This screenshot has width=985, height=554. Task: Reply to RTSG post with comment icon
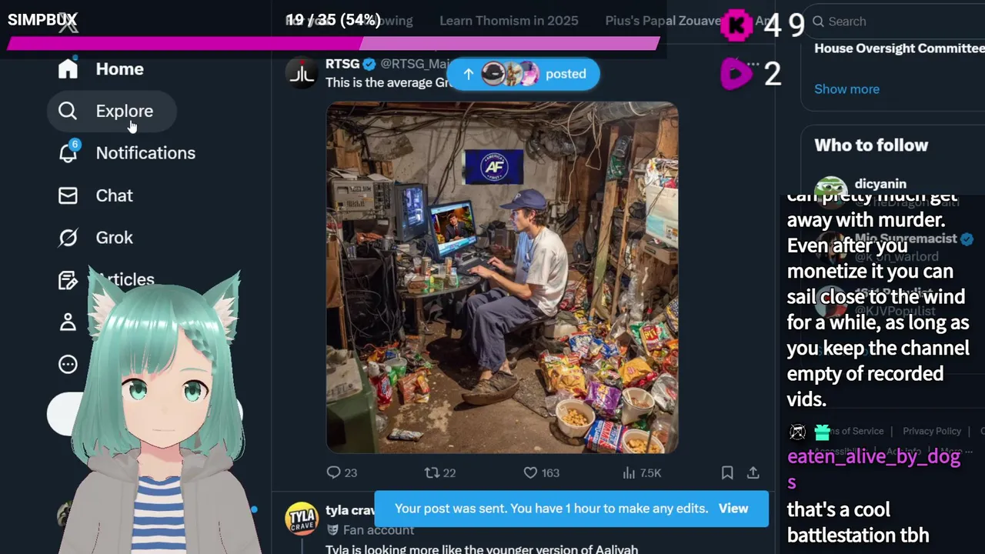(333, 472)
